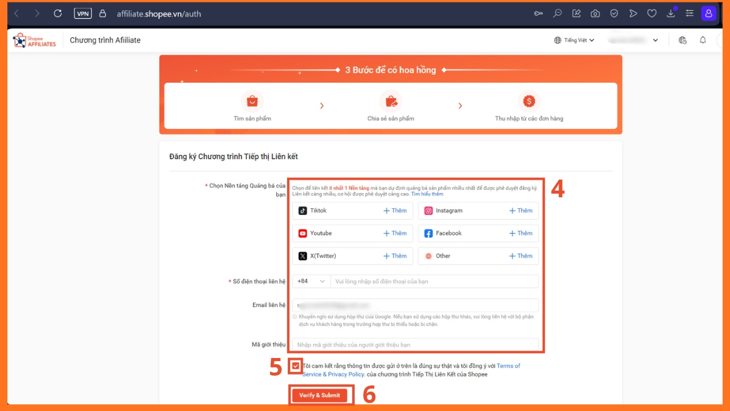The width and height of the screenshot is (730, 411).
Task: Open the +84 country code dropdown
Action: (x=311, y=281)
